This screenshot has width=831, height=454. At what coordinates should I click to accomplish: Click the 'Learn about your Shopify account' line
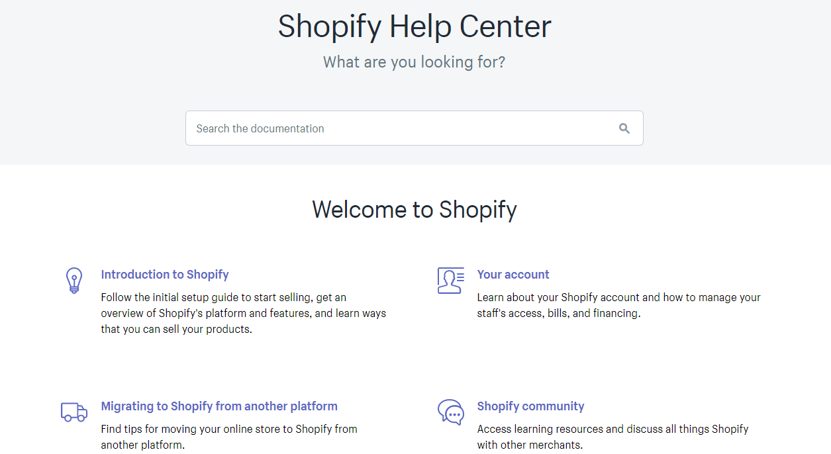[618, 298]
